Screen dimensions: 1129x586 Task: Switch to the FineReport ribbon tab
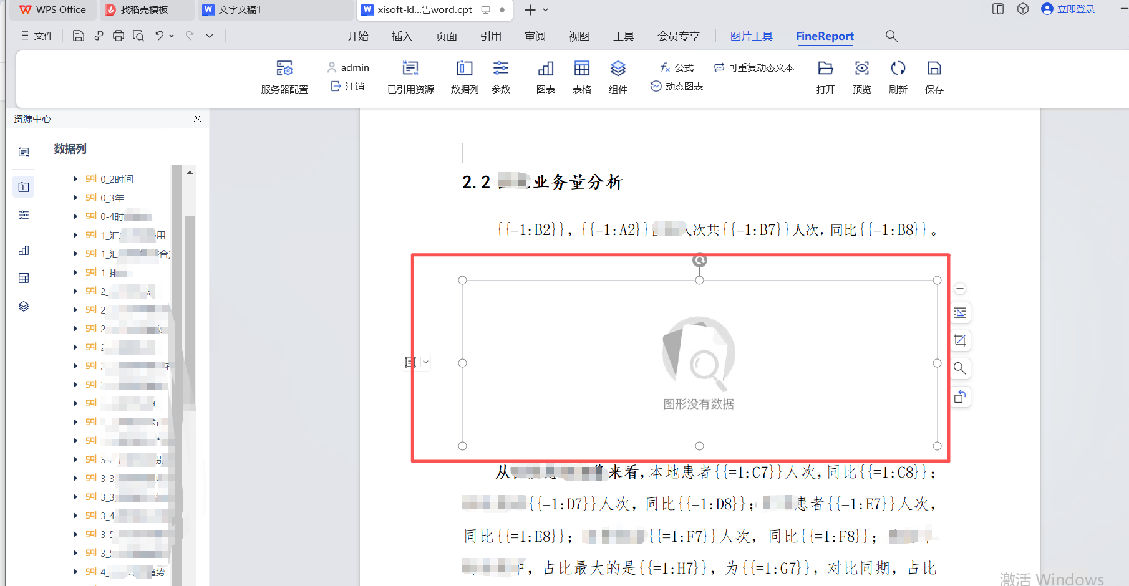coord(825,36)
